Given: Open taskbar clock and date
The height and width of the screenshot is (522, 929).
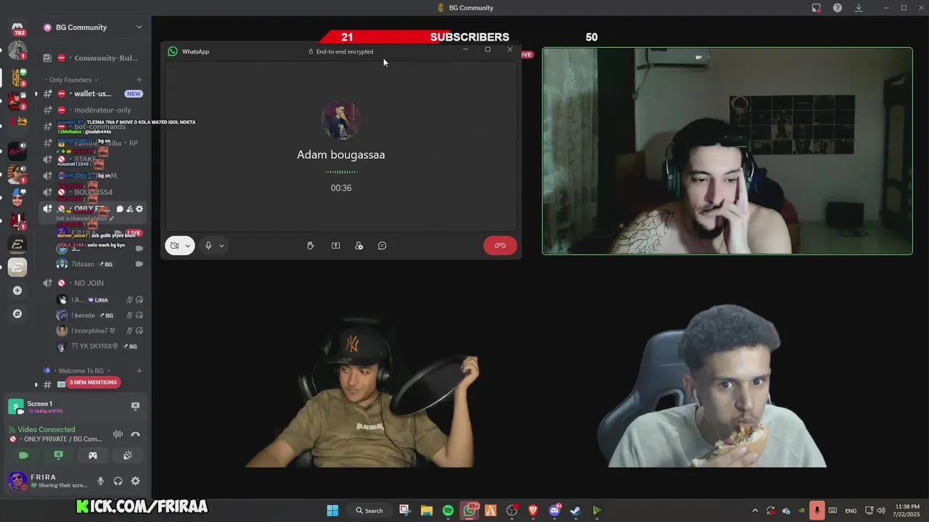Looking at the screenshot, I should tap(907, 510).
